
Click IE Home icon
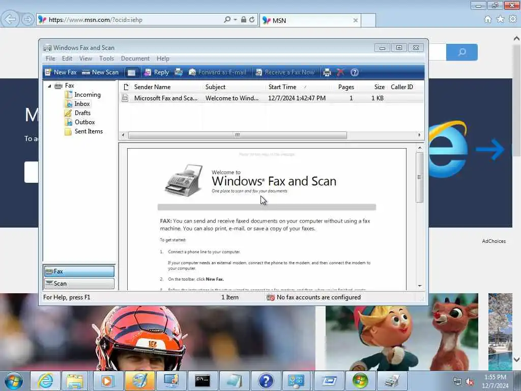(x=487, y=20)
